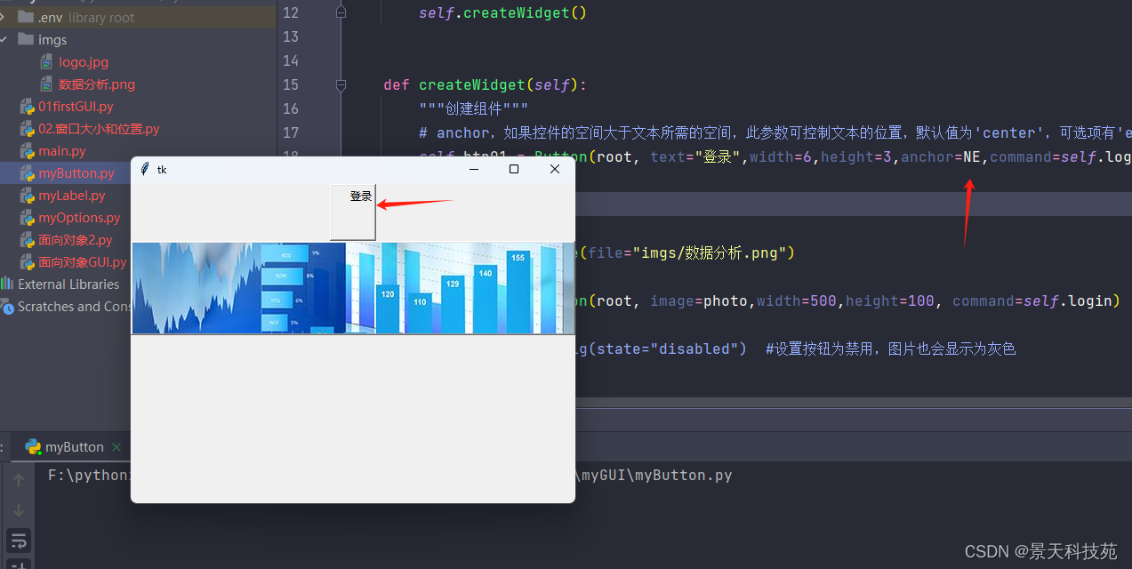Click the Python icon beside main.py
The image size is (1132, 569).
pyautogui.click(x=27, y=151)
